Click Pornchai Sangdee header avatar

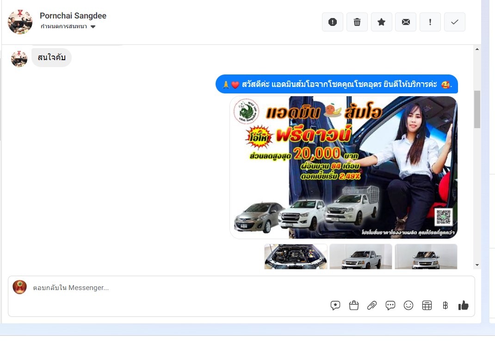click(20, 21)
